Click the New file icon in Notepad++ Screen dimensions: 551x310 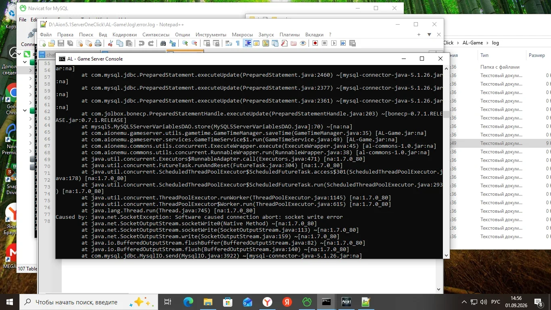(43, 43)
